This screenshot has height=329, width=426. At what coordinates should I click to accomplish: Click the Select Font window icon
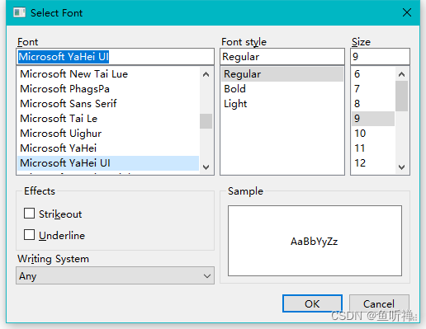pos(19,12)
